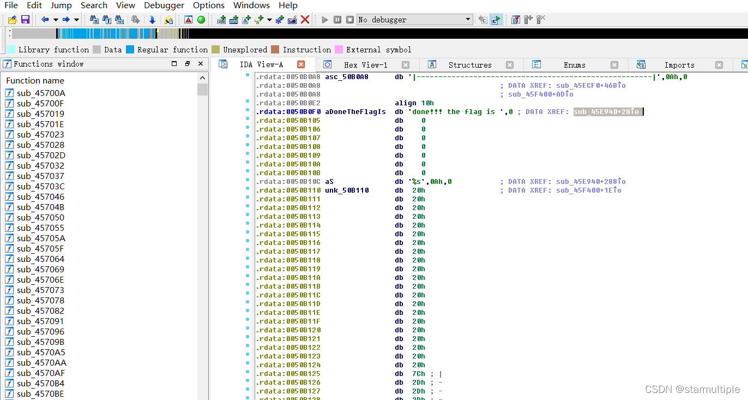Click the red warning triangle icon
748x400 pixels.
coord(189,20)
